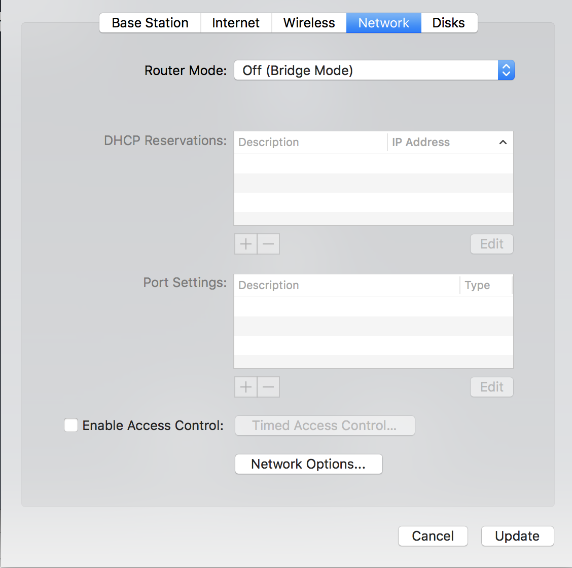Cancel the configuration changes
Viewport: 572px width, 568px height.
point(433,536)
